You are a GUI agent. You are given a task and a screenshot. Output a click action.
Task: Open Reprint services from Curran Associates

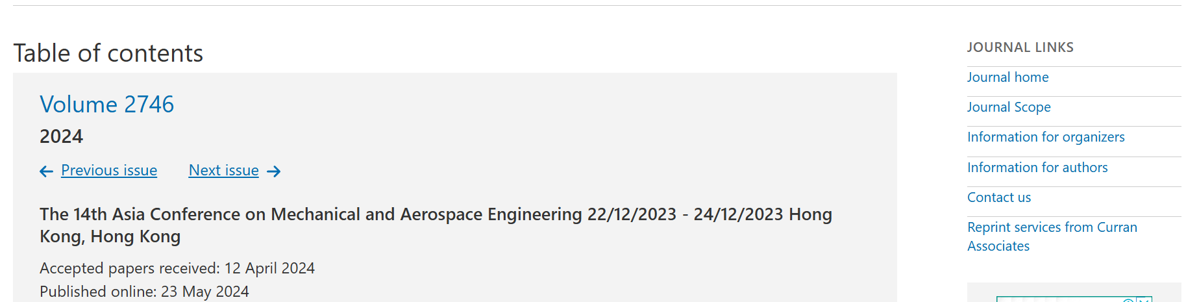(1052, 236)
